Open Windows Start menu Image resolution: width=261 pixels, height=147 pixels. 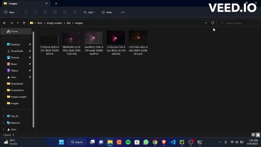click(61, 142)
